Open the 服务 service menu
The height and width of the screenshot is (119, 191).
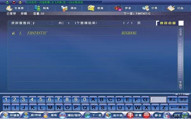click(41, 8)
